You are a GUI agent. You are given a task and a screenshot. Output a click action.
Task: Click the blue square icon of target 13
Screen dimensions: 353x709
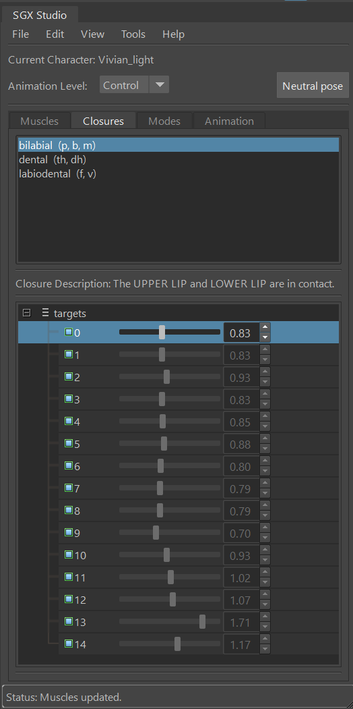point(69,621)
